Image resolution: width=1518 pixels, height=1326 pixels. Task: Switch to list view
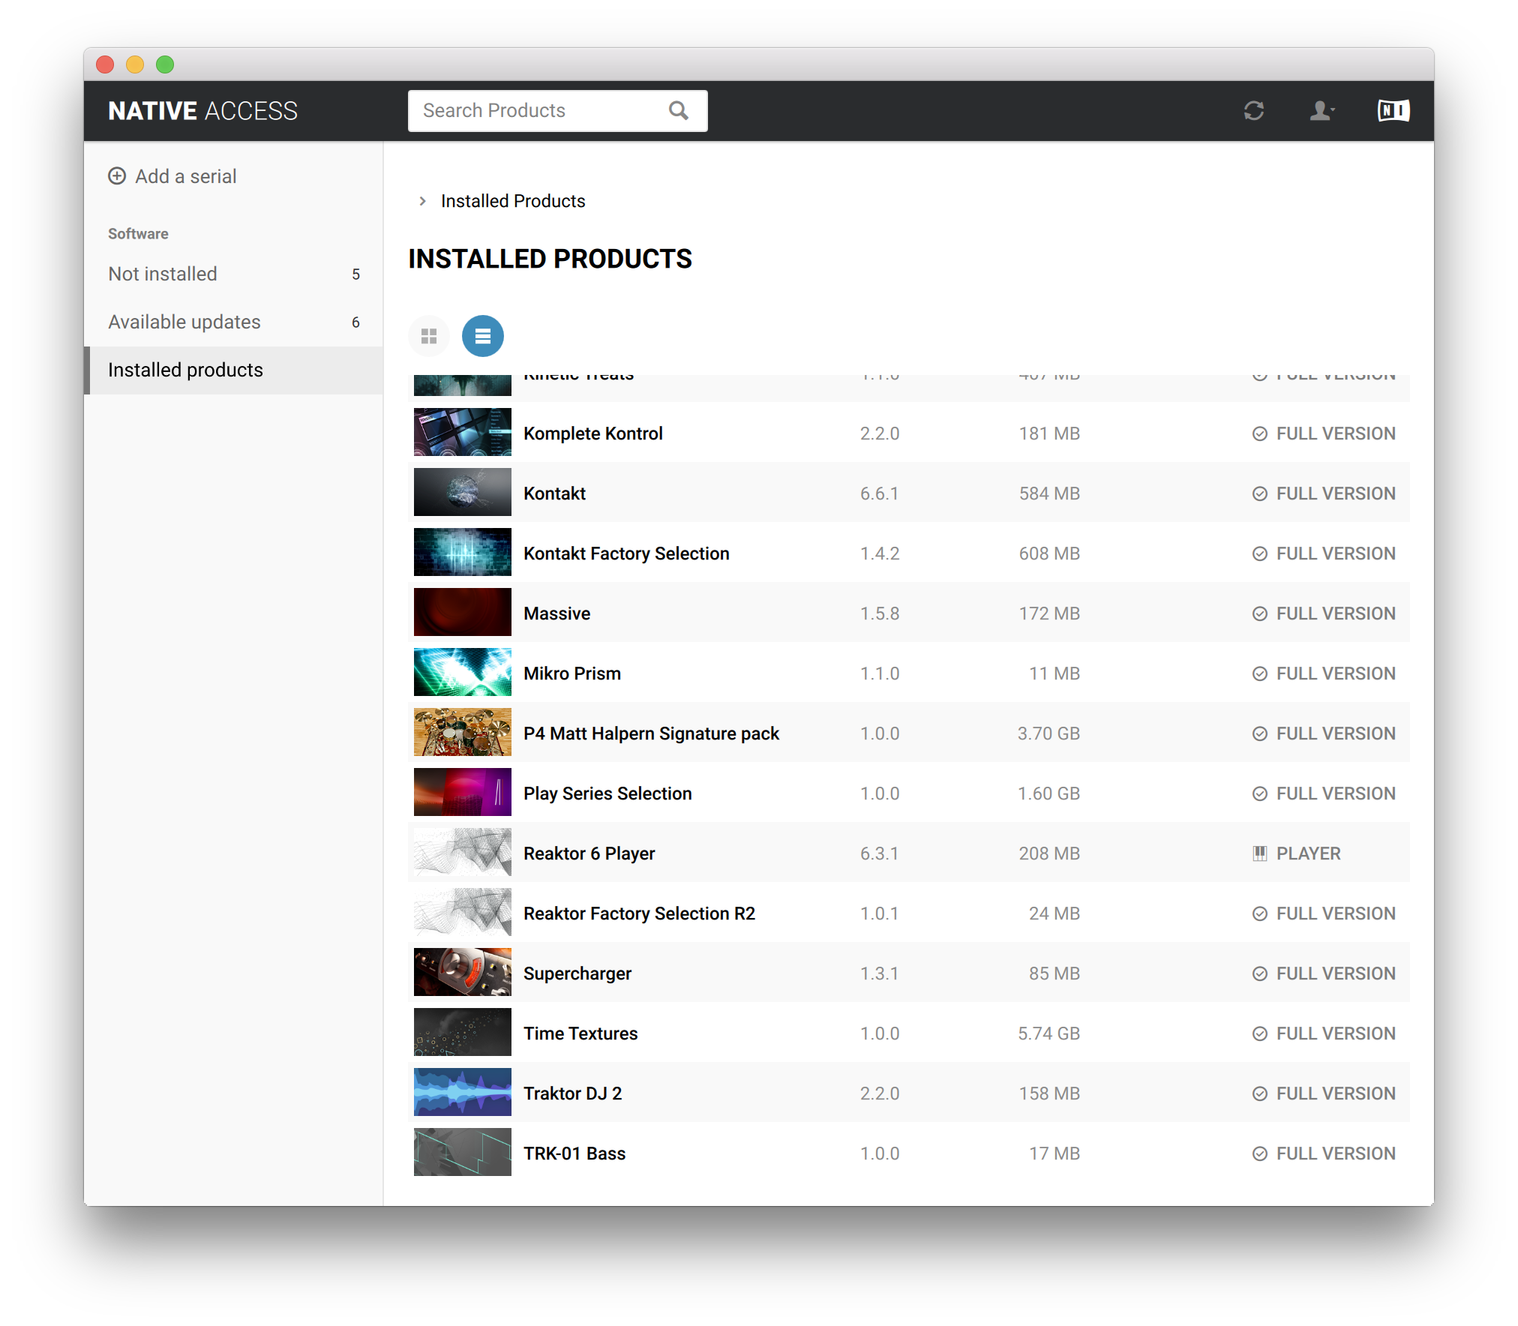pyautogui.click(x=482, y=336)
